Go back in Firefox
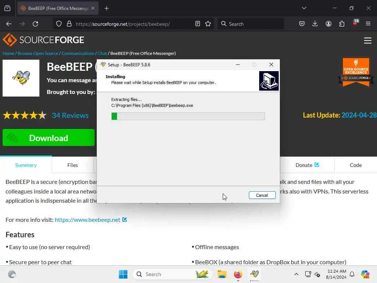The height and width of the screenshot is (283, 377). point(9,24)
